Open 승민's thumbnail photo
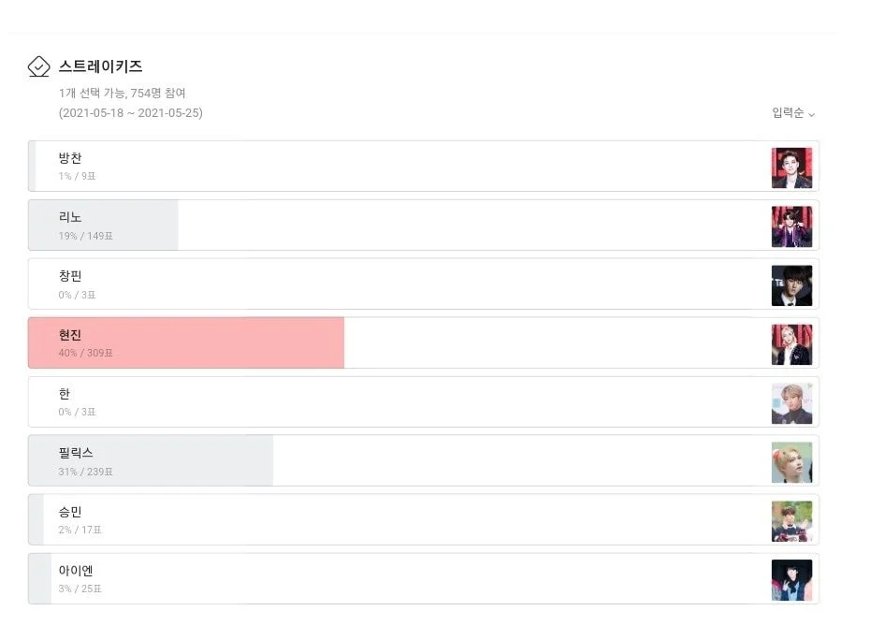Viewport: 870px width, 640px height. 791,521
